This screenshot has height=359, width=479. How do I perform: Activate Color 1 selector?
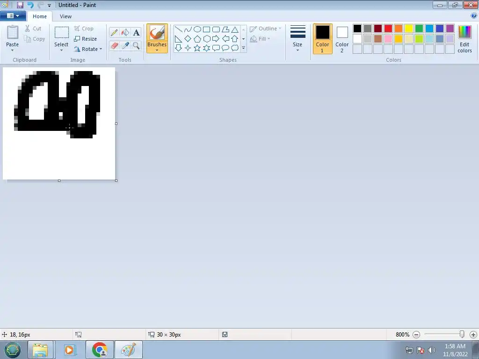tap(323, 39)
